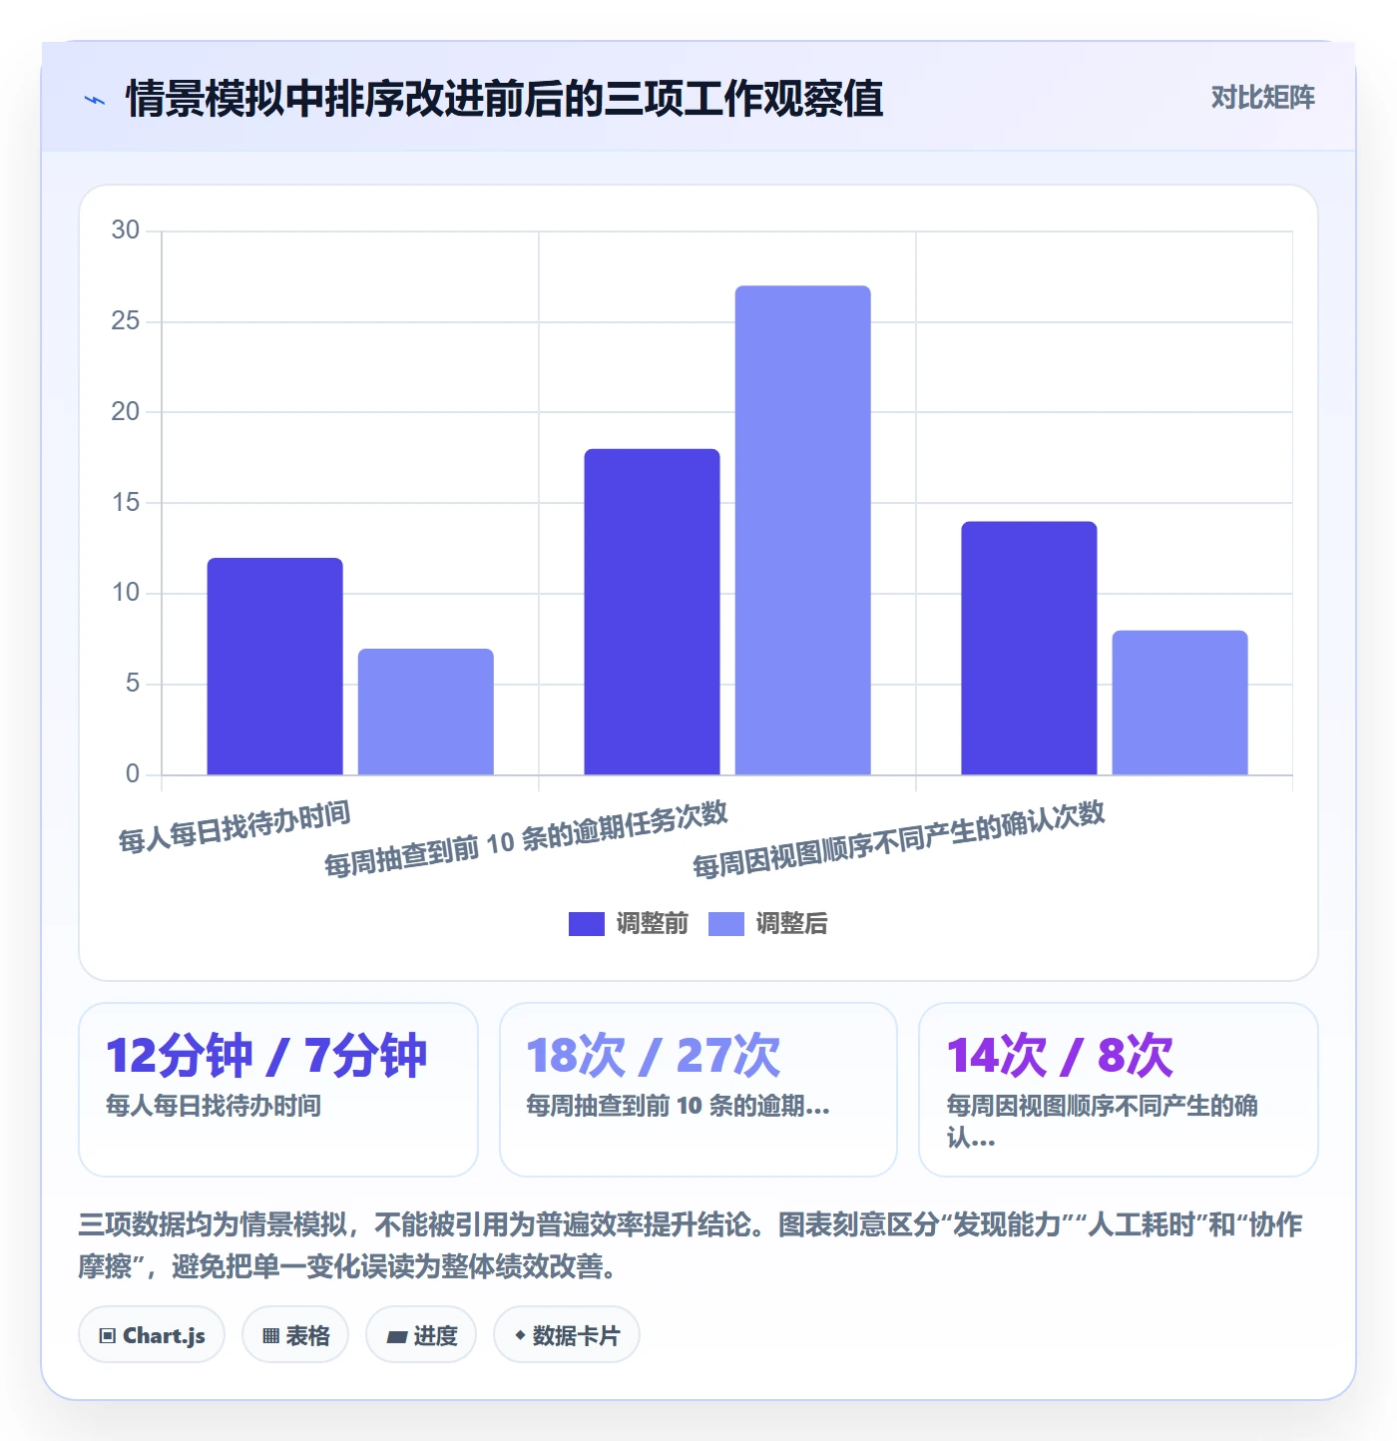The height and width of the screenshot is (1441, 1397).
Task: Select the 18次 / 27次 data card
Action: coord(698,1090)
